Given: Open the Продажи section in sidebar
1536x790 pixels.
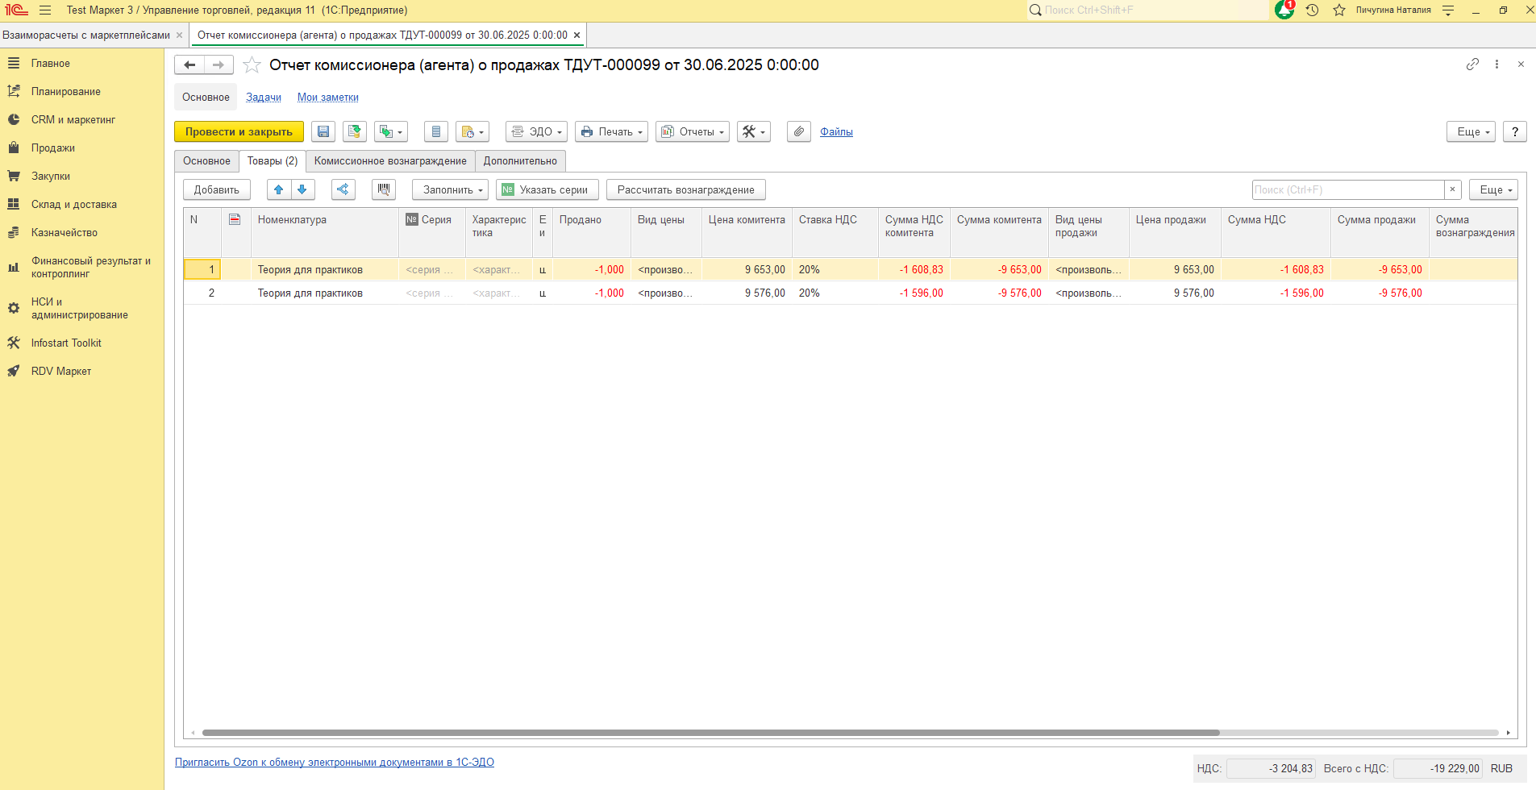Looking at the screenshot, I should tap(53, 148).
